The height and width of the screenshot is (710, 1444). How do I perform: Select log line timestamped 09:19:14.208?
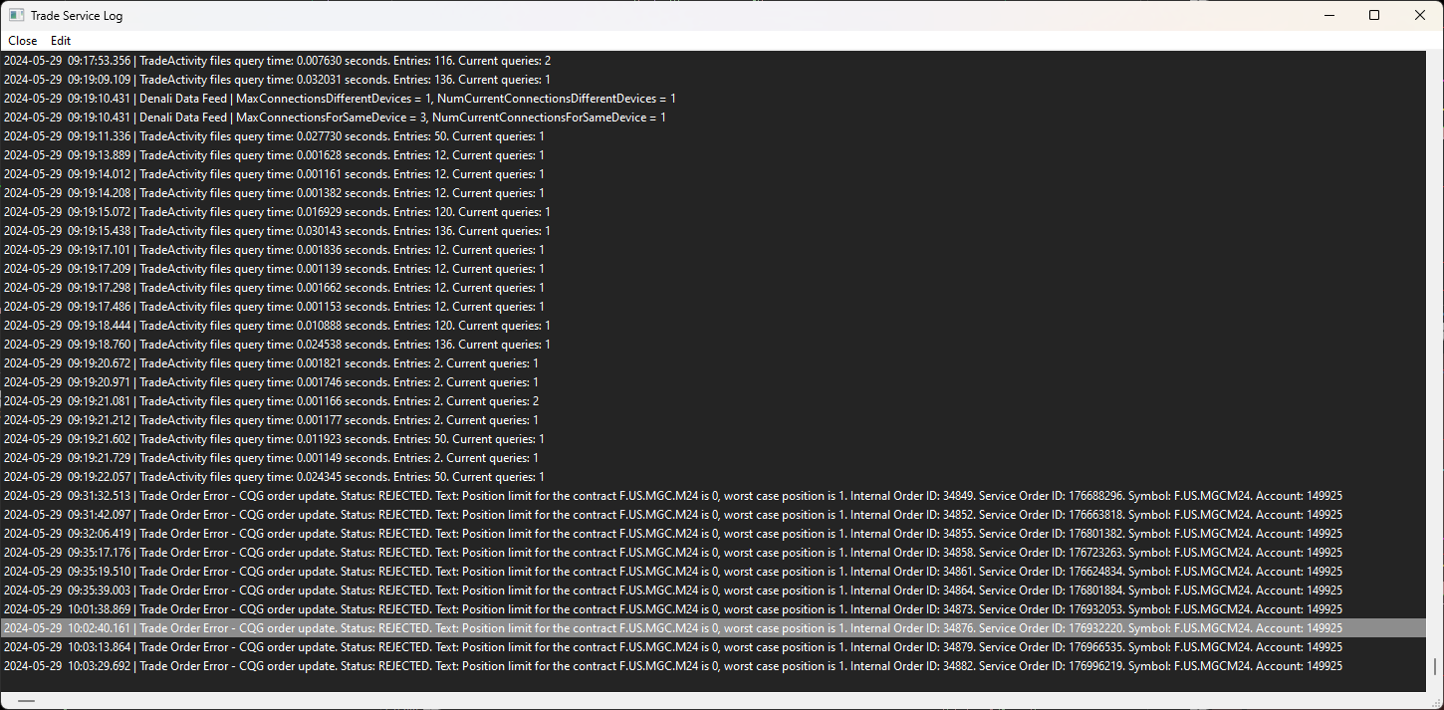coord(713,193)
